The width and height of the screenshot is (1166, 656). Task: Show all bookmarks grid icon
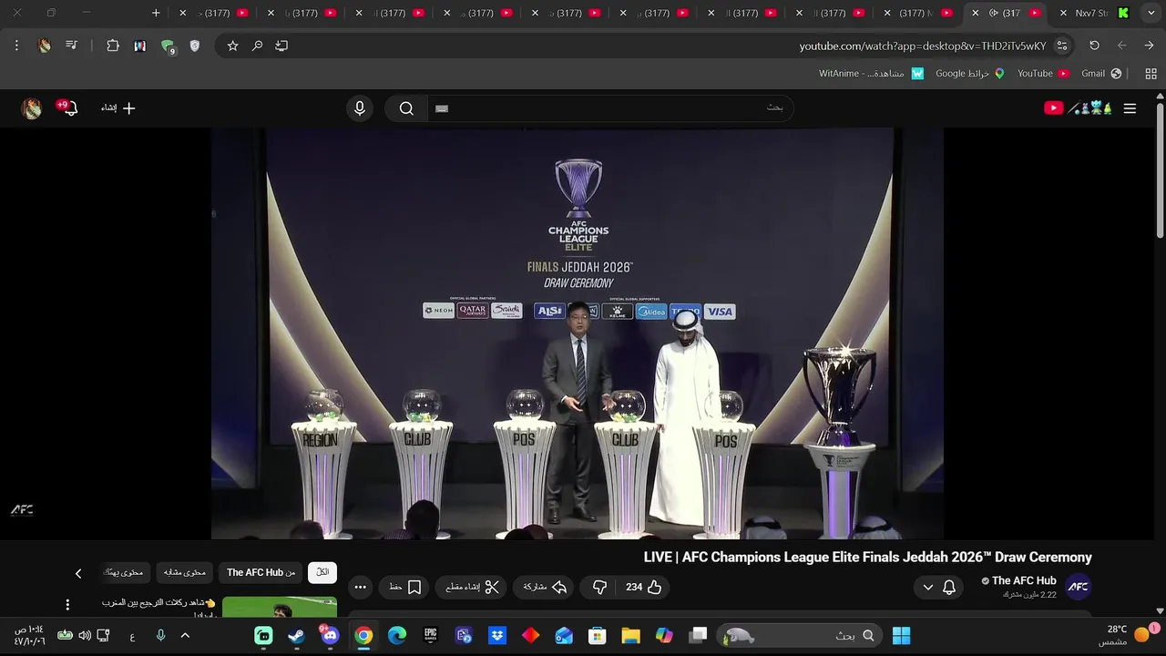point(1151,74)
